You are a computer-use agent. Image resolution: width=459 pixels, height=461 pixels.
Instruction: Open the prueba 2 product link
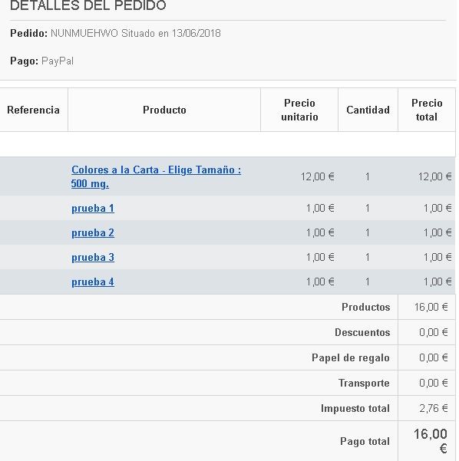(x=93, y=233)
